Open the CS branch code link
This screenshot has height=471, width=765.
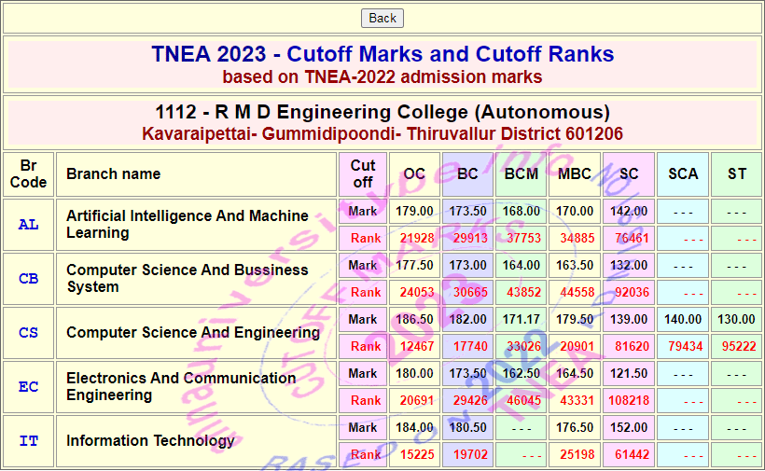[28, 333]
